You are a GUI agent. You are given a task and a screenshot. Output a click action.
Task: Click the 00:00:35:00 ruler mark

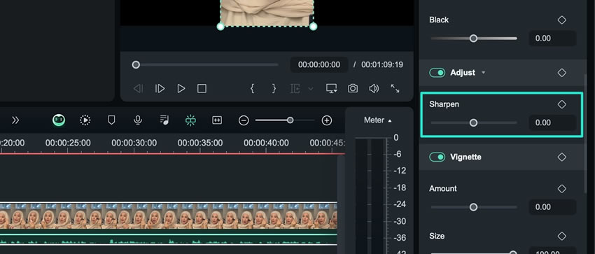[x=200, y=143]
